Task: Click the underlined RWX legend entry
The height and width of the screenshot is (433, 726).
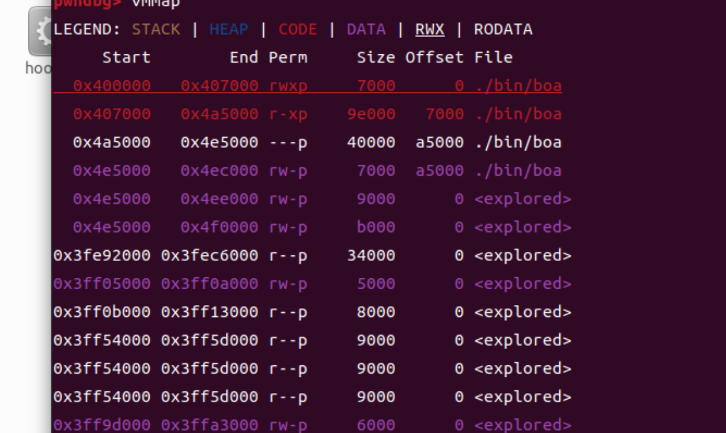Action: tap(429, 30)
